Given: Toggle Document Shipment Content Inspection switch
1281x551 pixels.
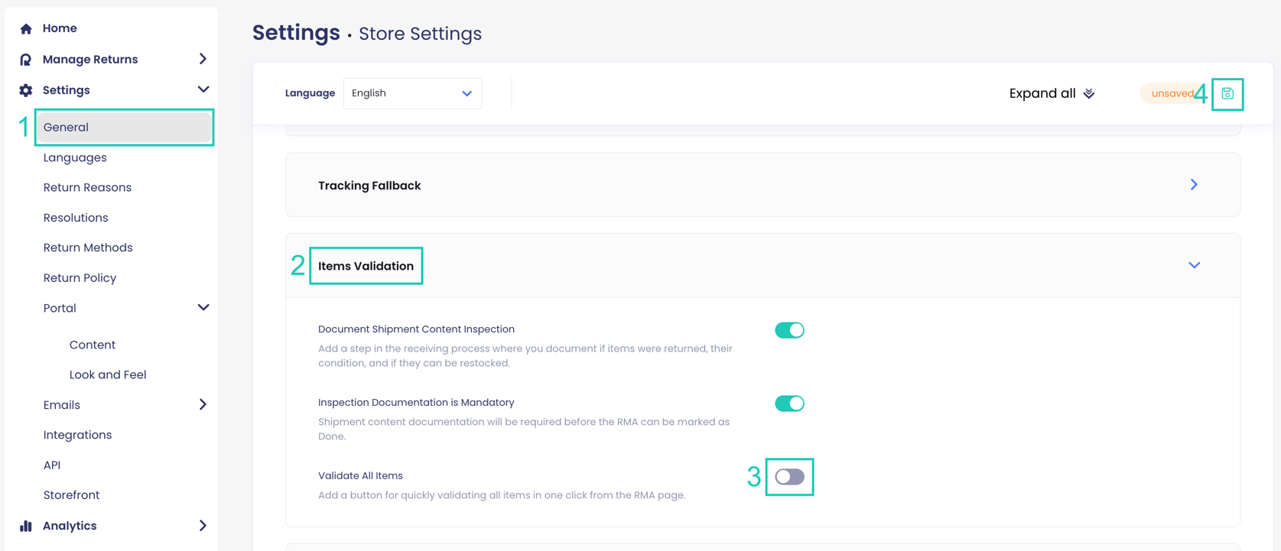Looking at the screenshot, I should point(789,330).
